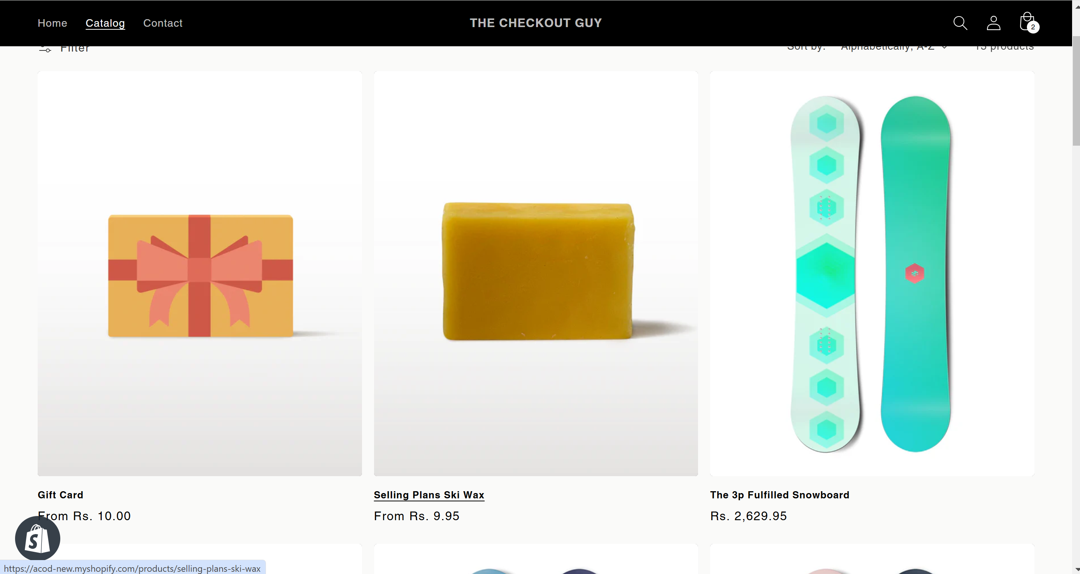Viewport: 1080px width, 574px height.
Task: Click the teal snowboard product image
Action: 872,274
